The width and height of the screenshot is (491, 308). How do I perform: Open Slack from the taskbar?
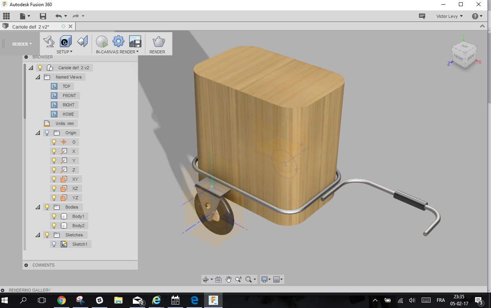(x=100, y=300)
